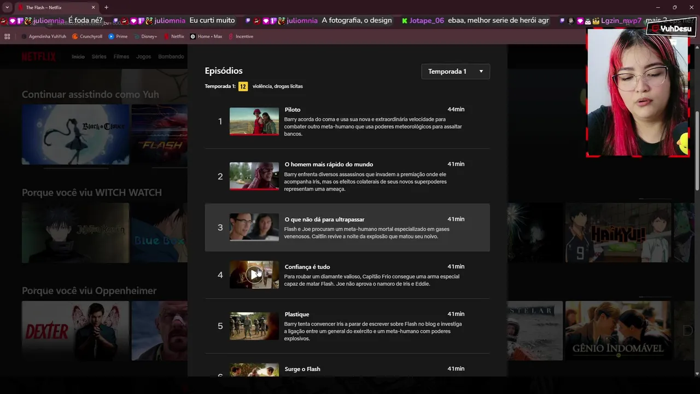This screenshot has height=394, width=700.
Task: Click episode number 3 row
Action: pyautogui.click(x=347, y=228)
